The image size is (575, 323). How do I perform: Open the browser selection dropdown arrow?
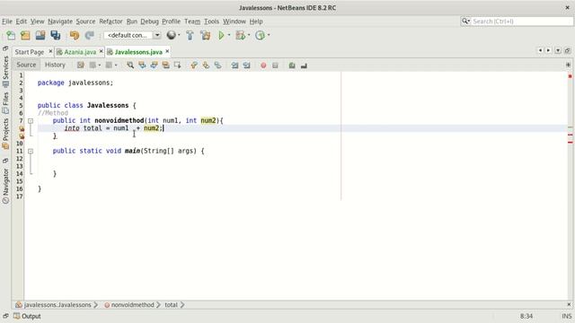[179, 35]
